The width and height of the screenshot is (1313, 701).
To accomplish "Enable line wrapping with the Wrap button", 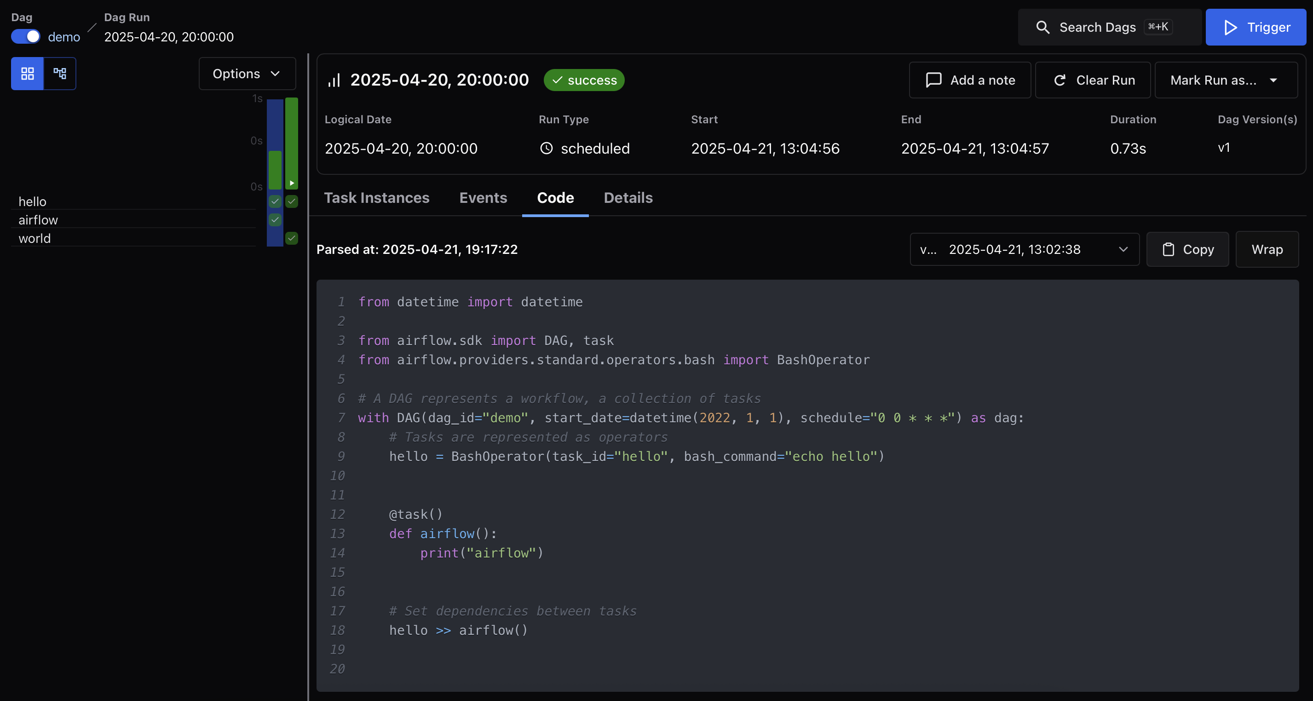I will [1267, 250].
